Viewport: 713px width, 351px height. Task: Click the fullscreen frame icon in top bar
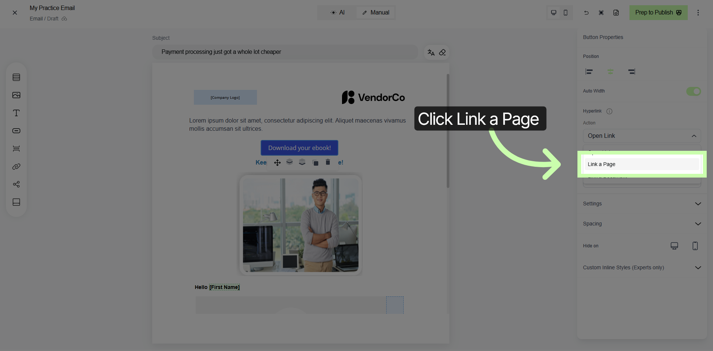coord(601,13)
